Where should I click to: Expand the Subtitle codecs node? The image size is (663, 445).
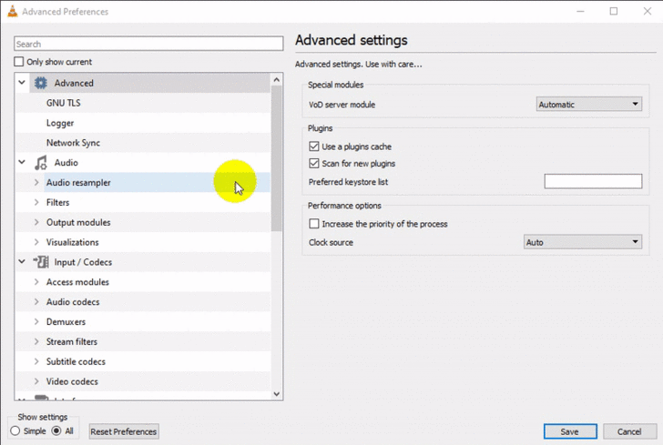click(36, 361)
